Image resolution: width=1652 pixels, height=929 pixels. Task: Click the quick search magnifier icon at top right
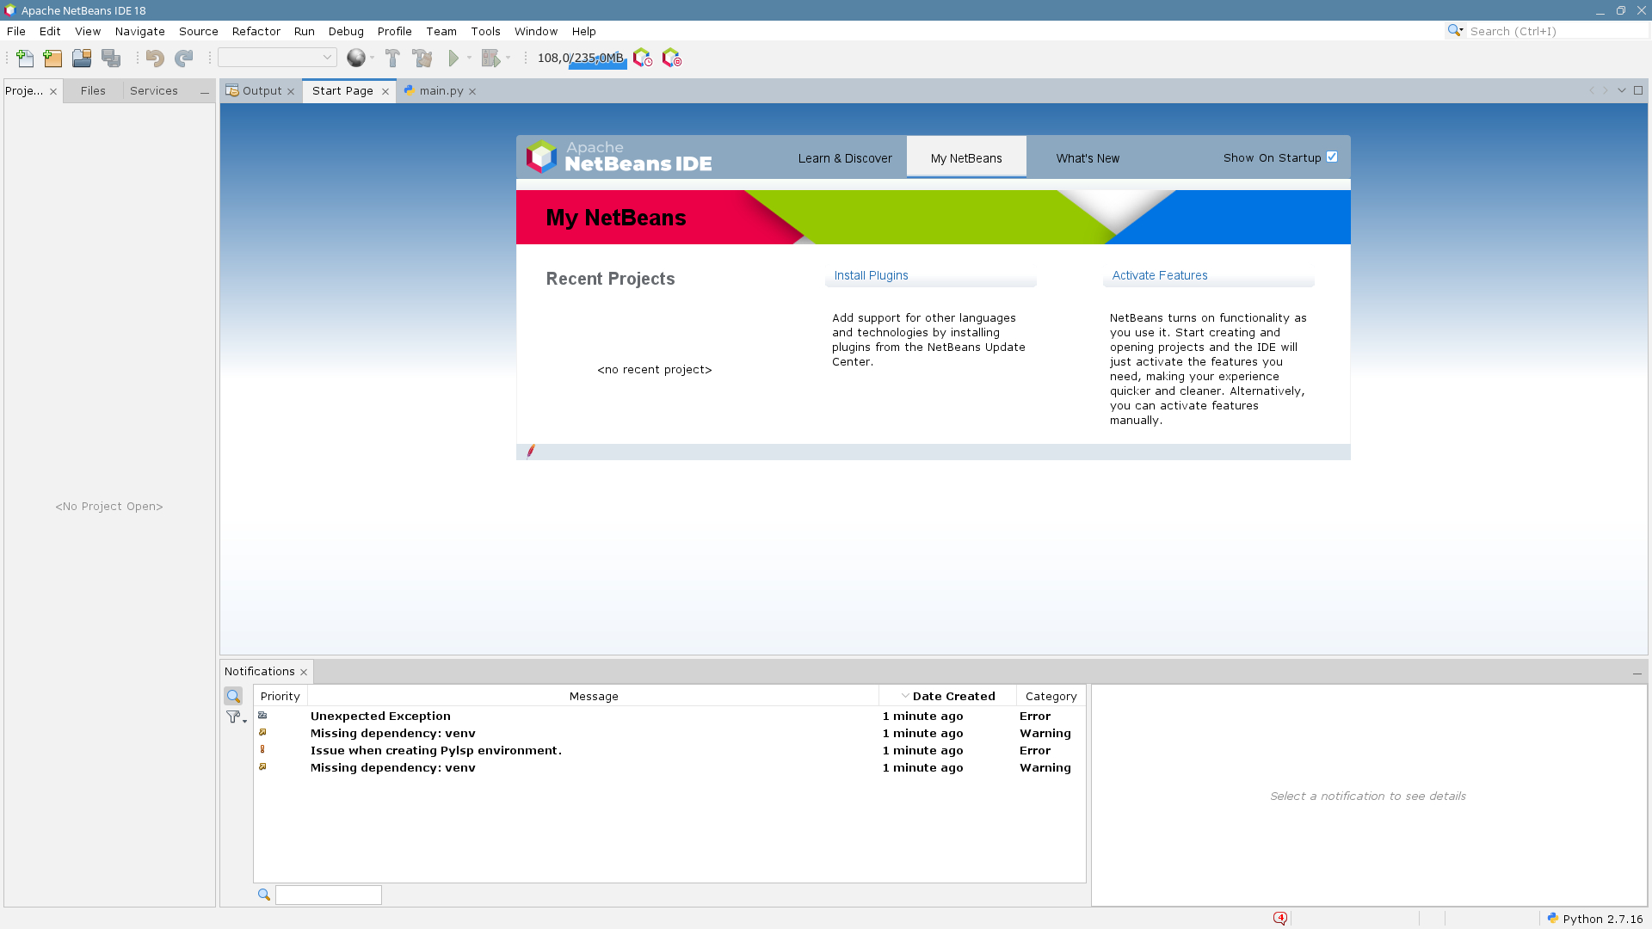click(1455, 31)
